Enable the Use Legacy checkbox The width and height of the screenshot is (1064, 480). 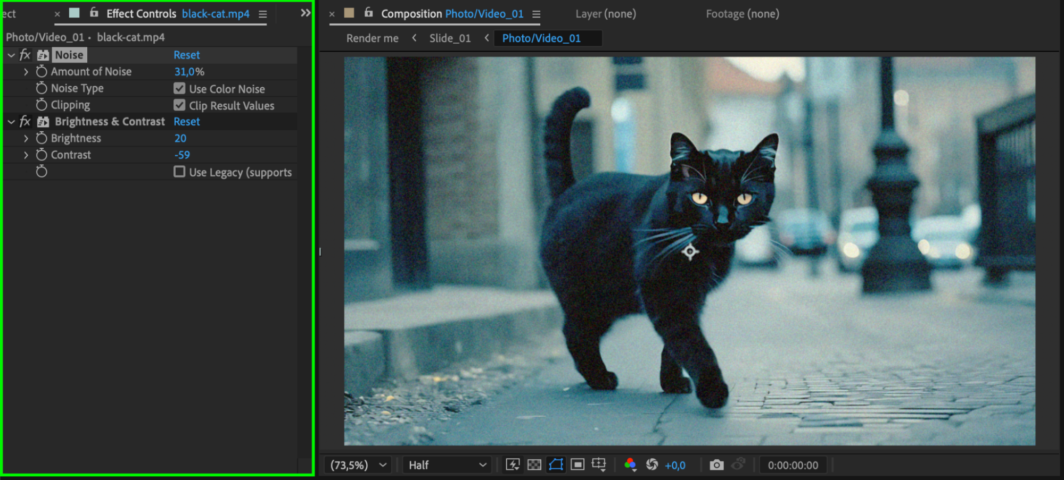point(179,172)
